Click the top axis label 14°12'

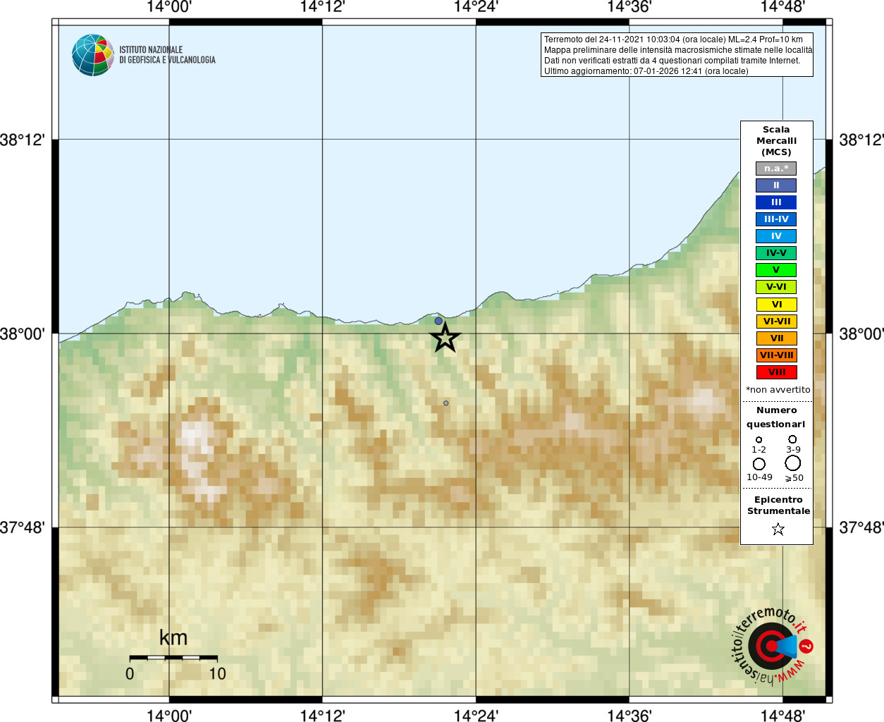tap(322, 7)
